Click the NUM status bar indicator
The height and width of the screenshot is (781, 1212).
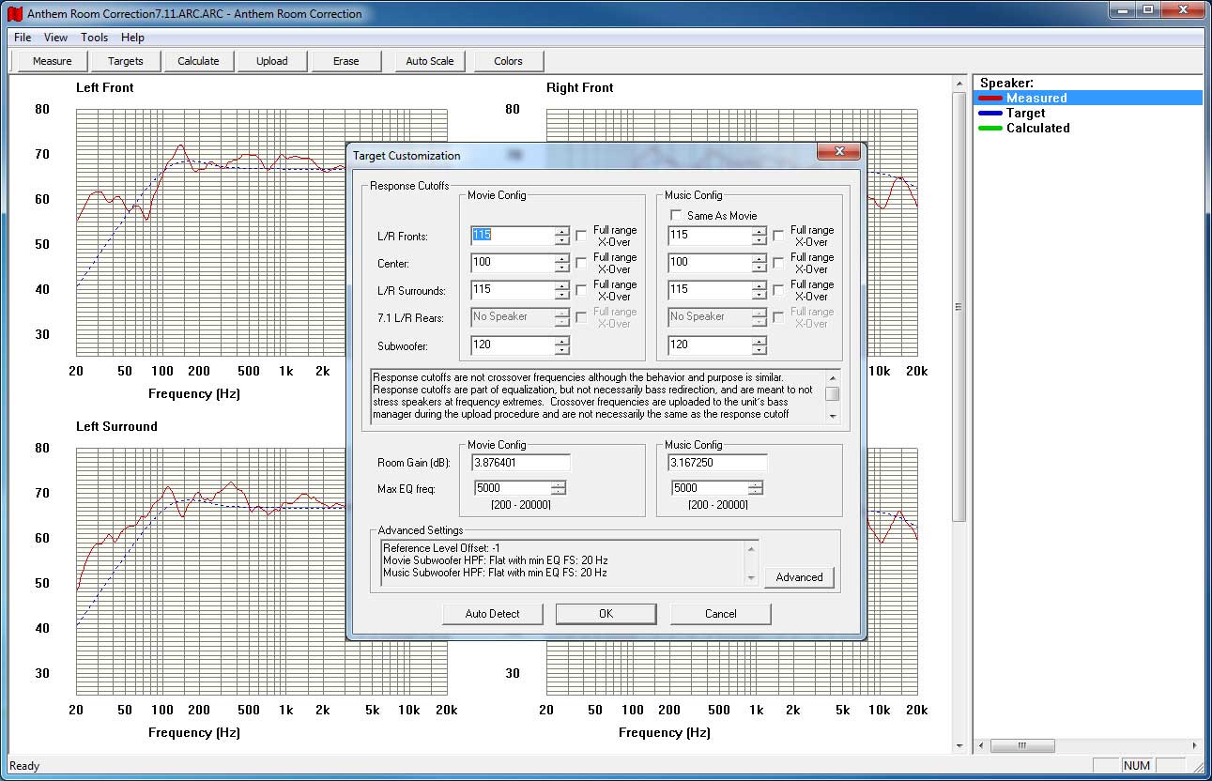pos(1136,765)
